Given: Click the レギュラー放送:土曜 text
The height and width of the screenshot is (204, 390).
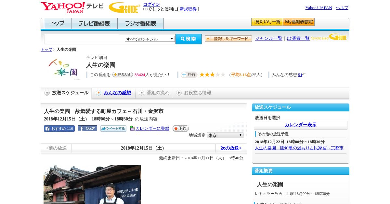Looking at the screenshot, I should [292, 194].
